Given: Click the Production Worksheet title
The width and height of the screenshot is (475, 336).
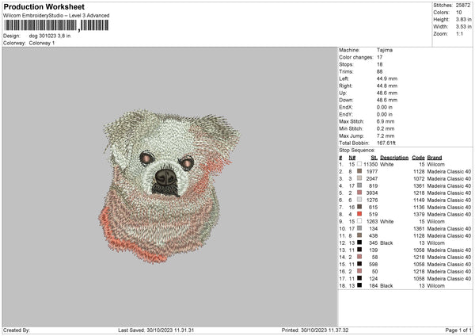Looking at the screenshot, I should [44, 7].
